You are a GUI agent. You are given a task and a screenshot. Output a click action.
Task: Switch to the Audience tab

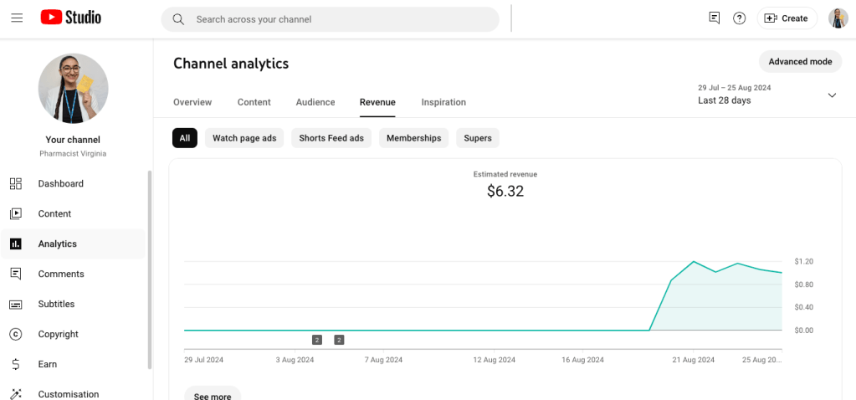point(315,102)
